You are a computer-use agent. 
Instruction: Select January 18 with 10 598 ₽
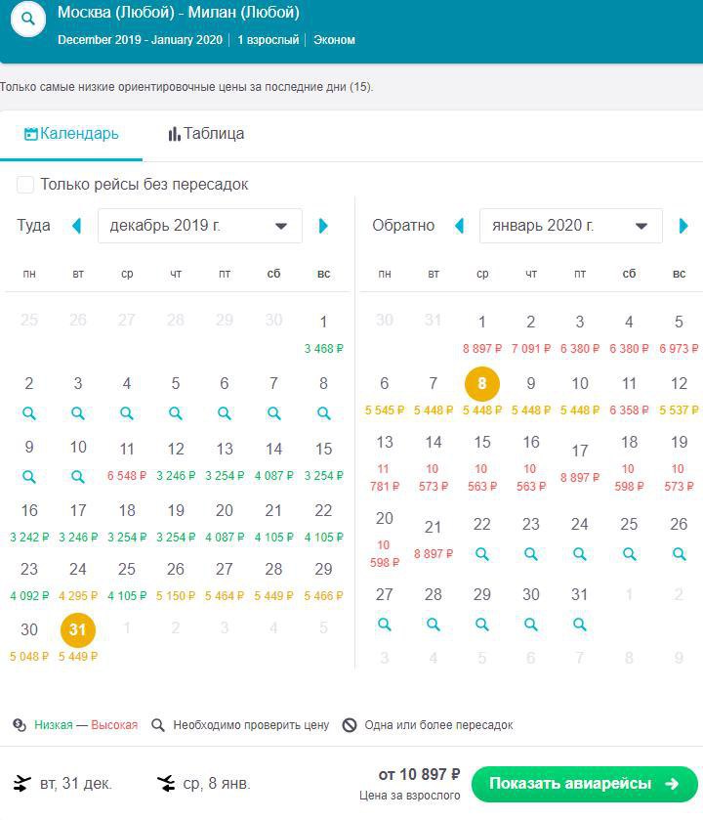[x=630, y=463]
